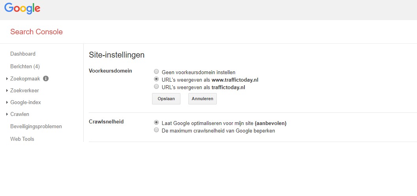The image size is (417, 196).
Task: Select URL display as traffictoday.nl without www
Action: pyautogui.click(x=156, y=87)
